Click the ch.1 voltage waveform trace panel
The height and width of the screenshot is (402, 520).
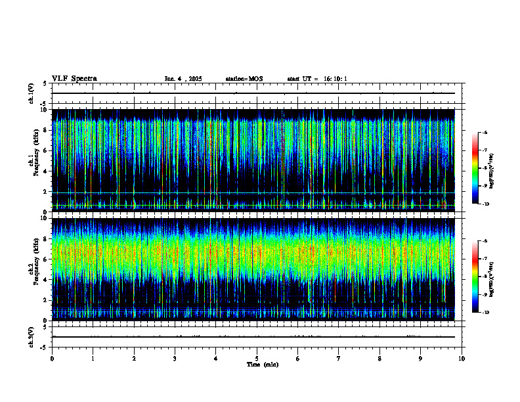point(257,93)
